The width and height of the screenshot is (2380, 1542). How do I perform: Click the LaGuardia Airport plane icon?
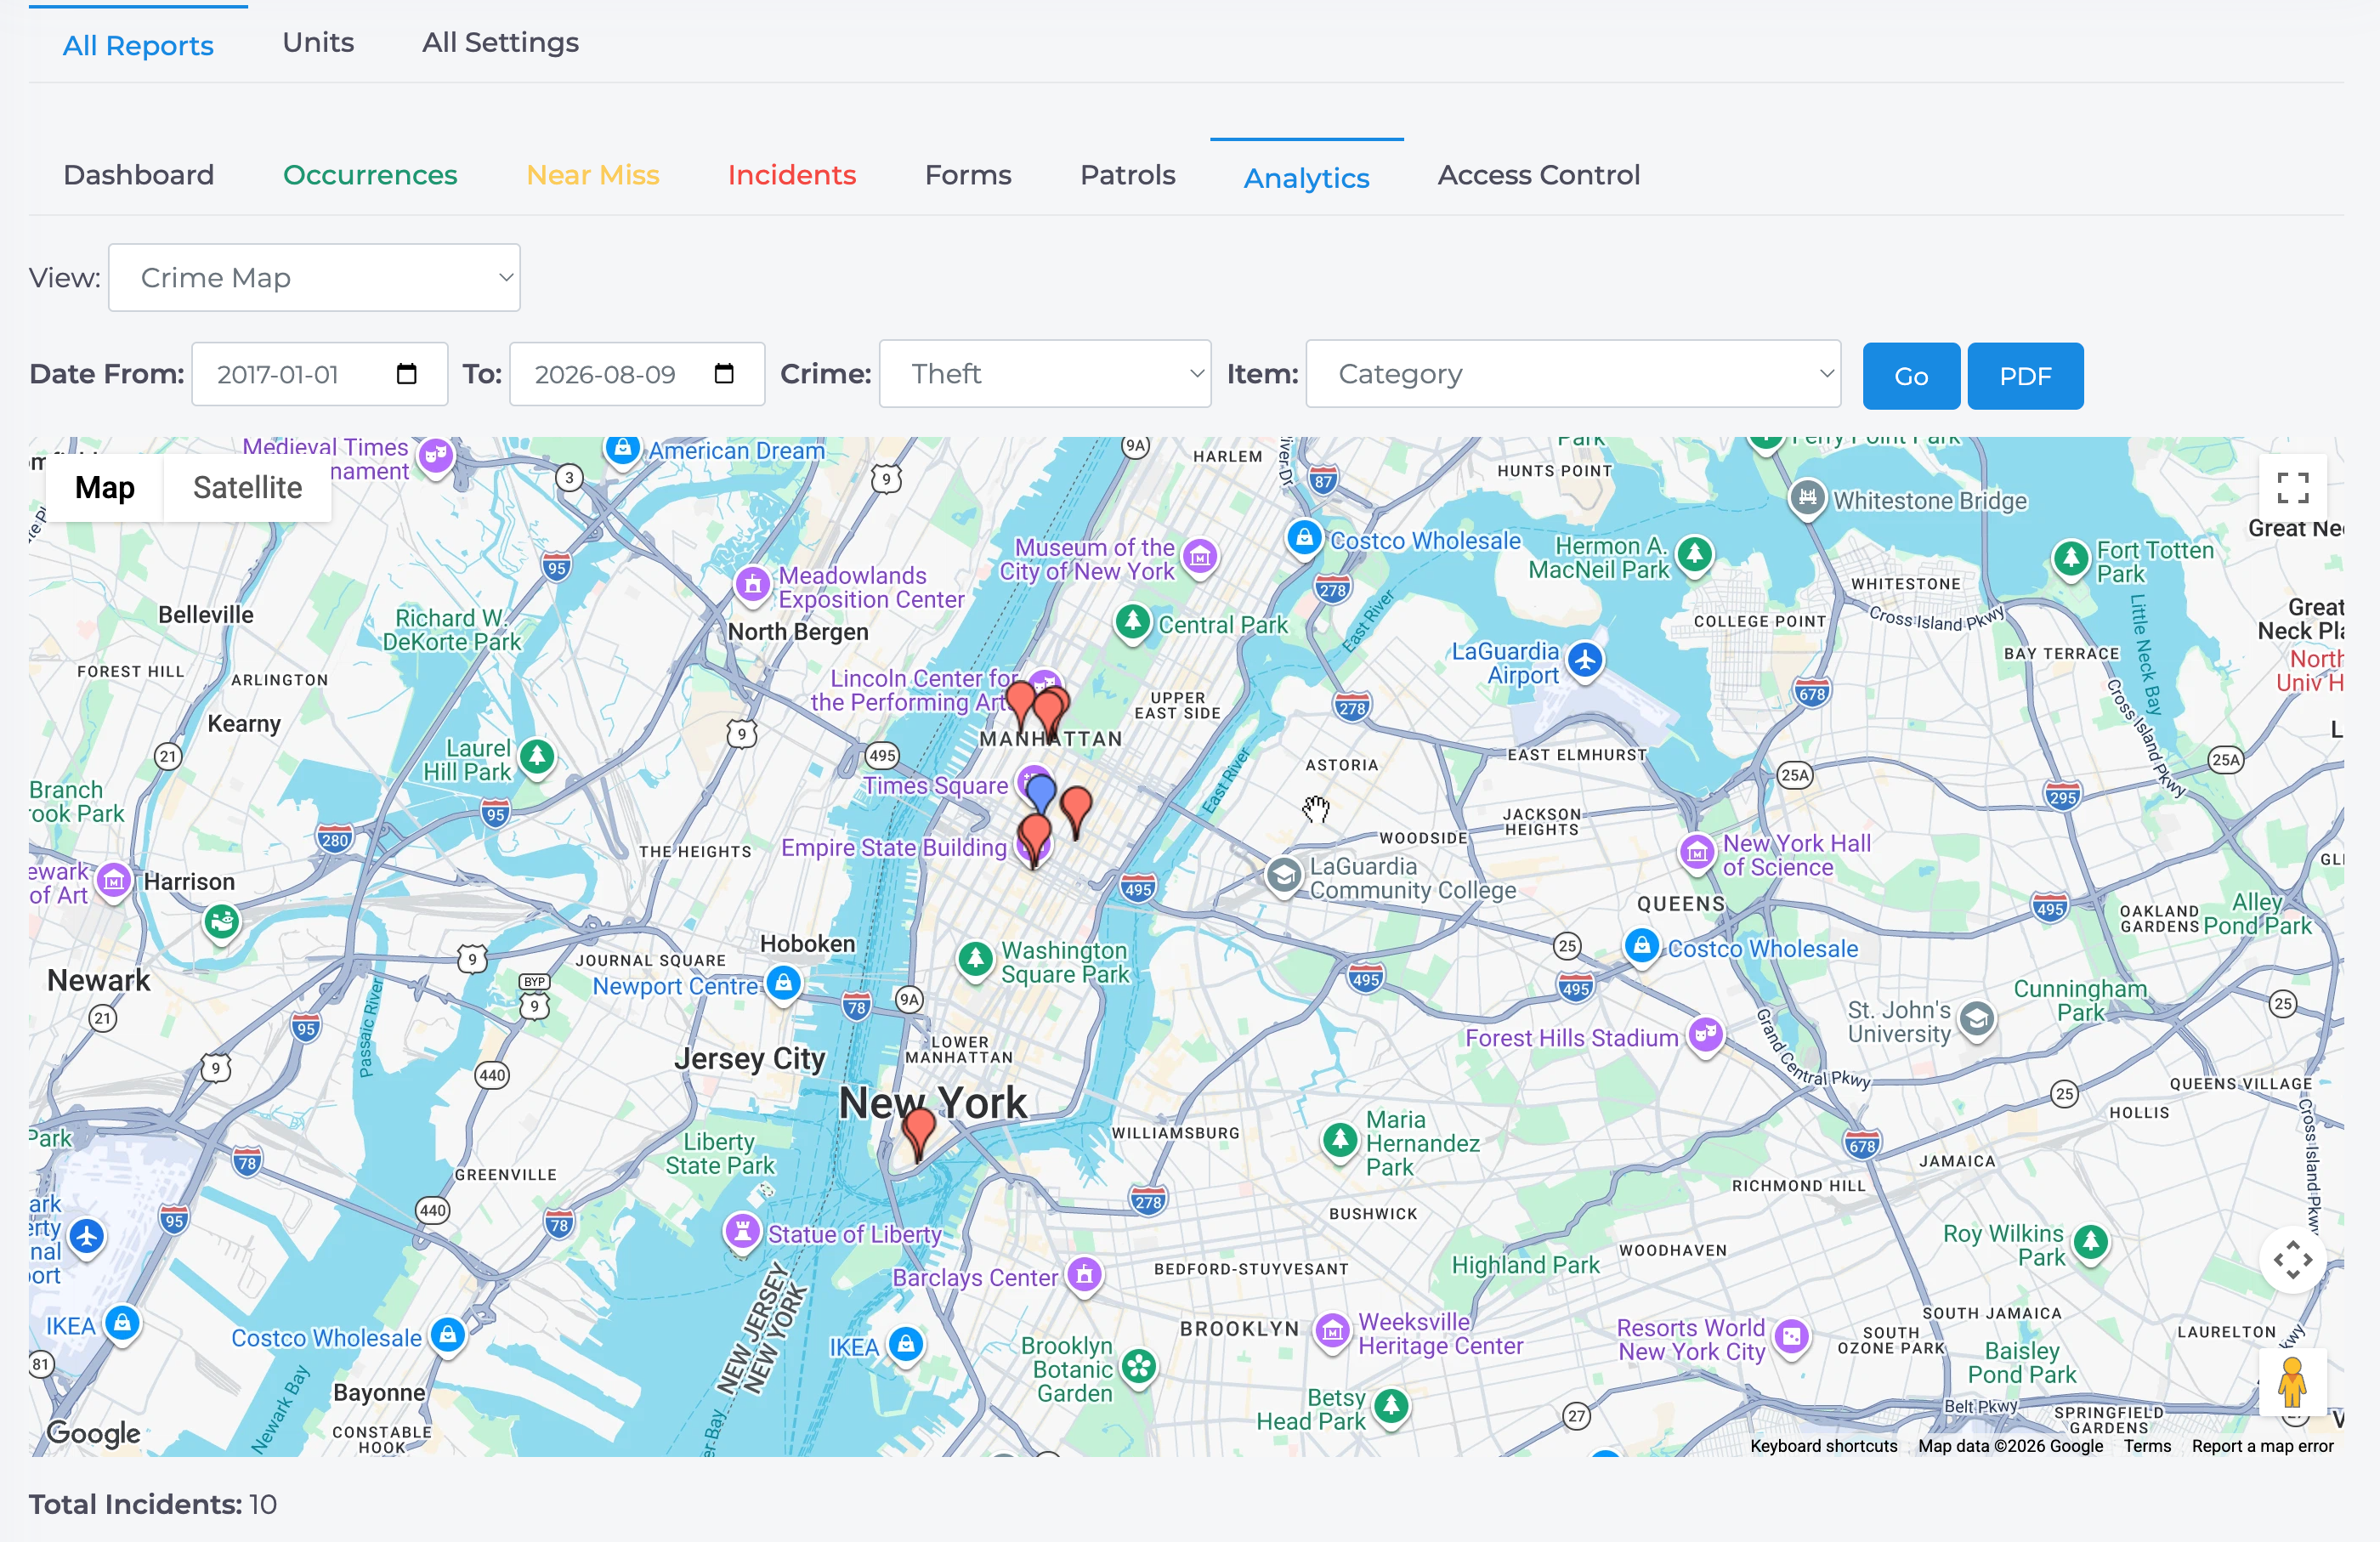tap(1585, 660)
